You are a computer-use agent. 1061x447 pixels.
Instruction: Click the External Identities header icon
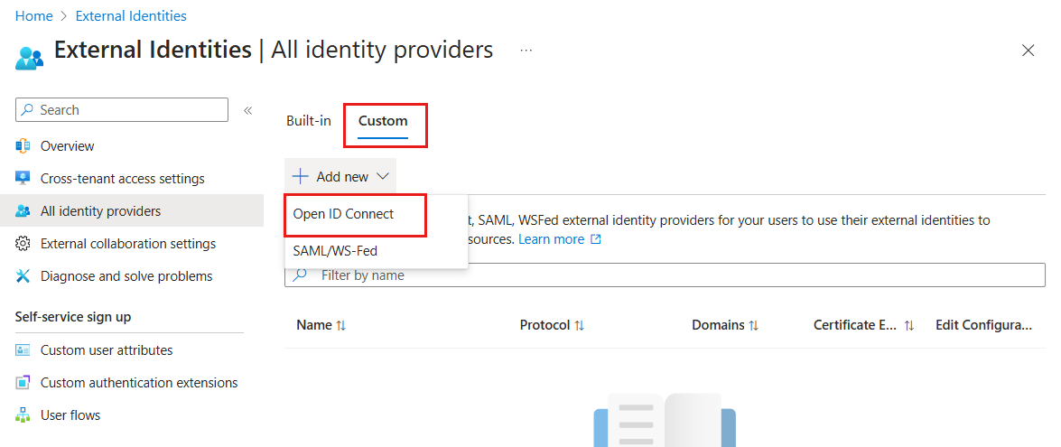tap(29, 57)
